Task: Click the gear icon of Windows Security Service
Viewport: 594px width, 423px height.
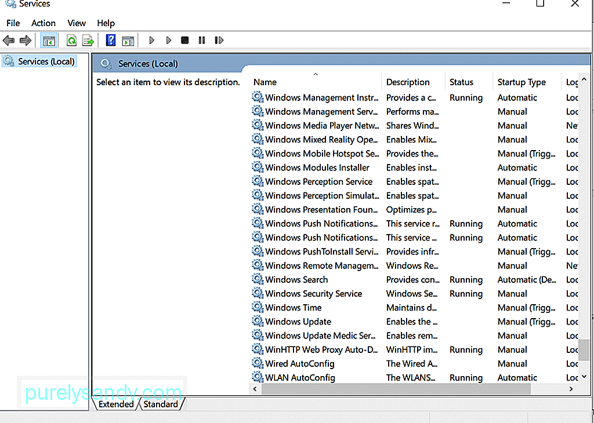Action: [258, 293]
